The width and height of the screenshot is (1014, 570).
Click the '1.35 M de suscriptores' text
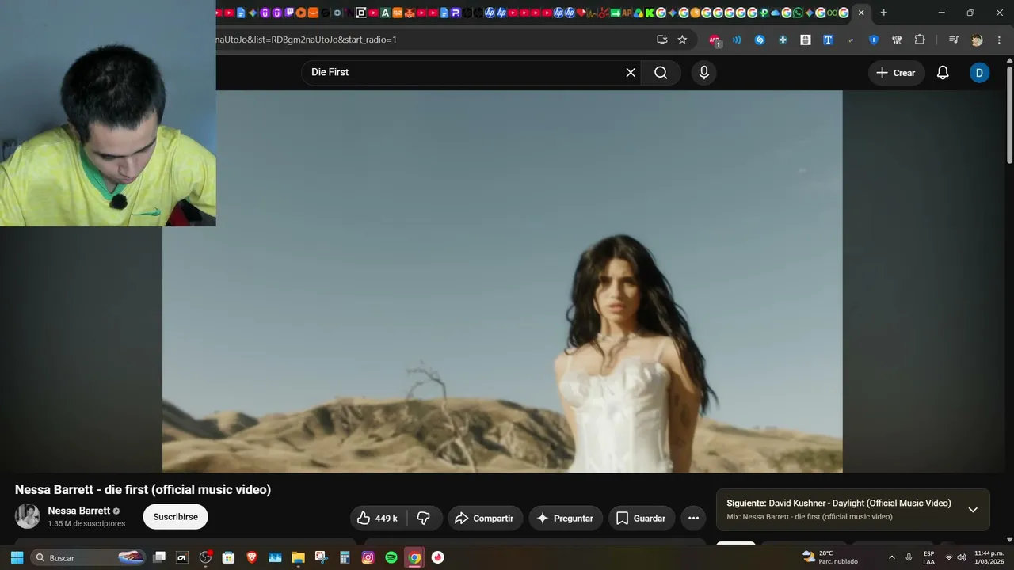coord(86,524)
